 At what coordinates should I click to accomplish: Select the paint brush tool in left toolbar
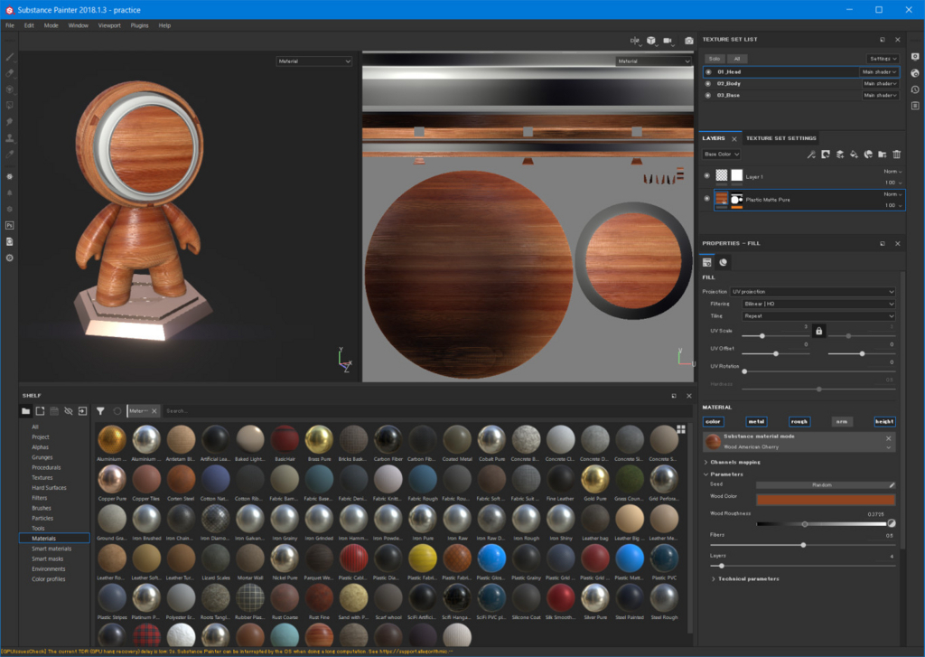(10, 57)
